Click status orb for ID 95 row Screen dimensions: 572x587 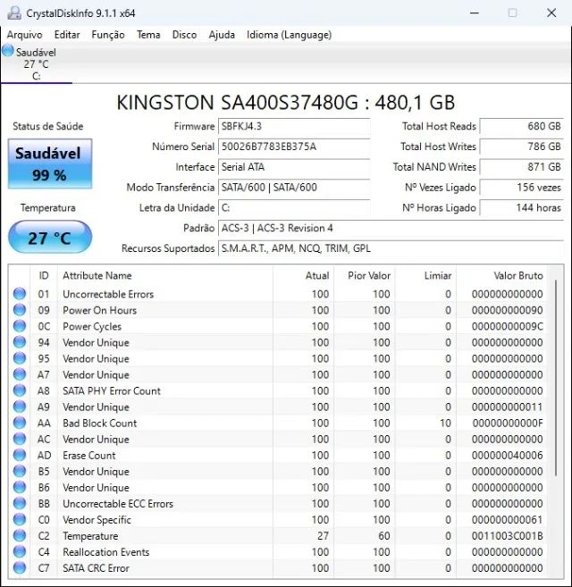20,358
